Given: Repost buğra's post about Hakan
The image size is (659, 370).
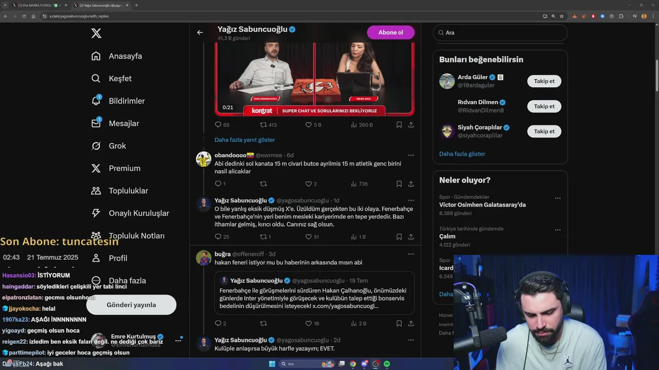Looking at the screenshot, I should (x=263, y=324).
